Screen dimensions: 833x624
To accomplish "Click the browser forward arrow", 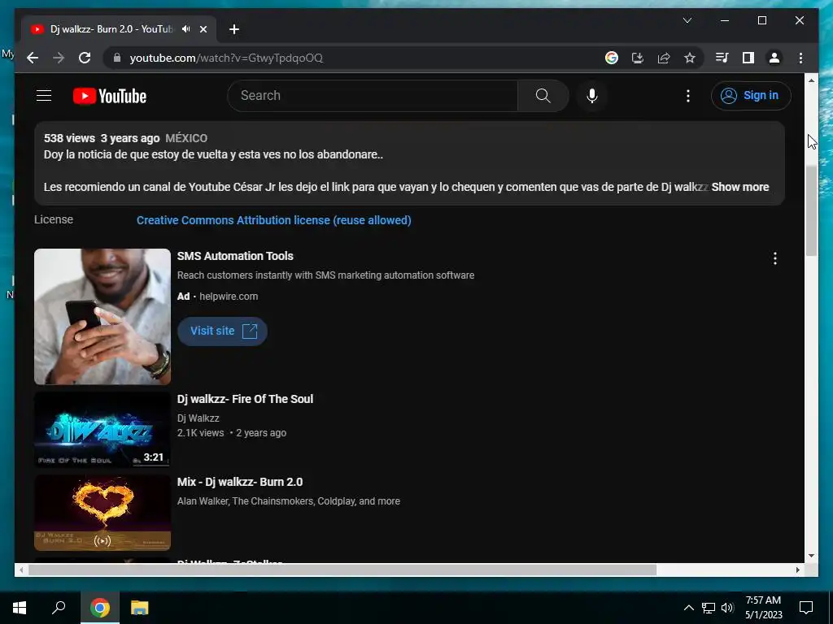I will pos(59,58).
